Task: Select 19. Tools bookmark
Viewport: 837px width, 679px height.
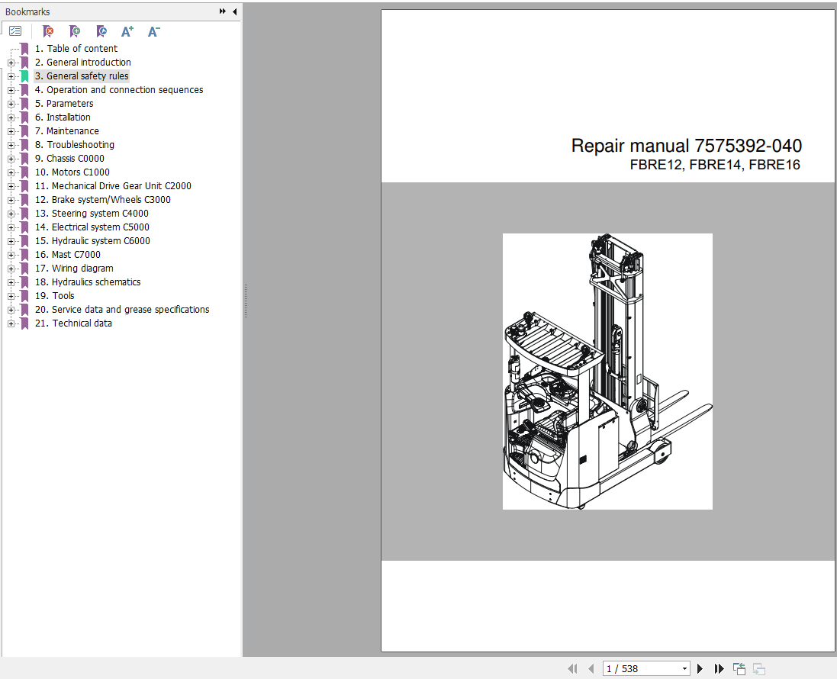Action: [x=54, y=296]
